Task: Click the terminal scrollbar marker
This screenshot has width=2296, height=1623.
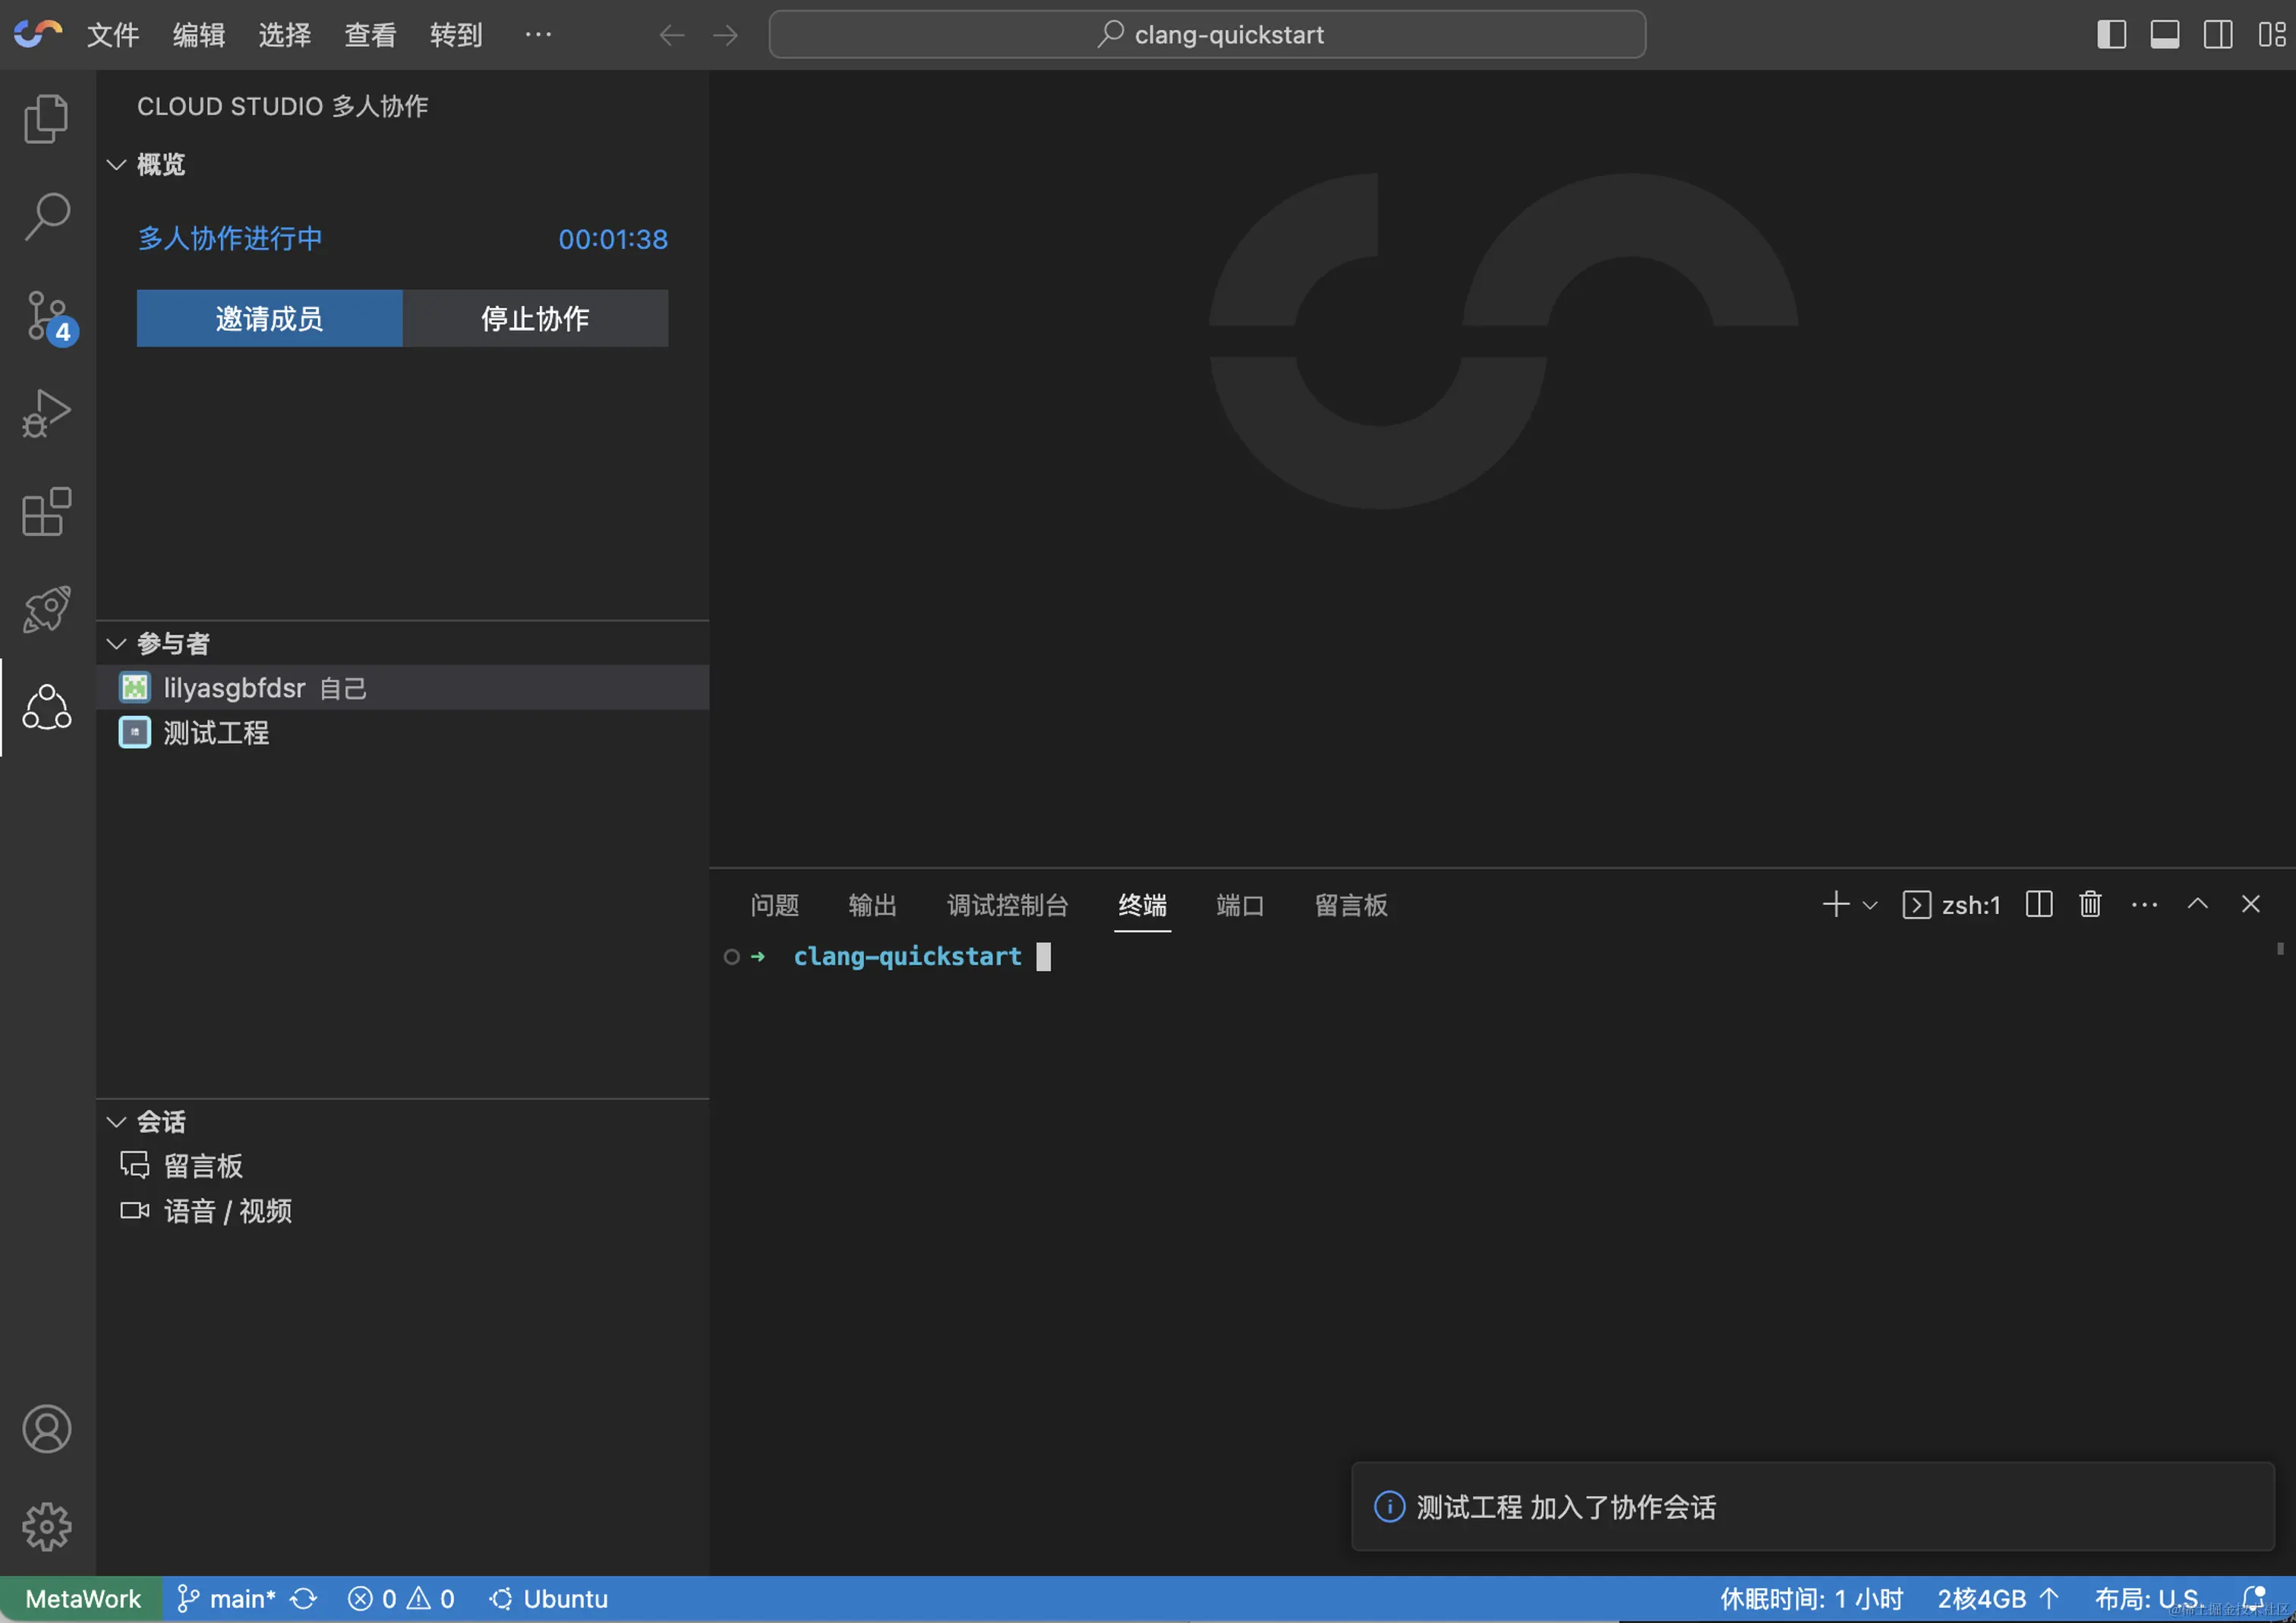Action: click(2280, 948)
